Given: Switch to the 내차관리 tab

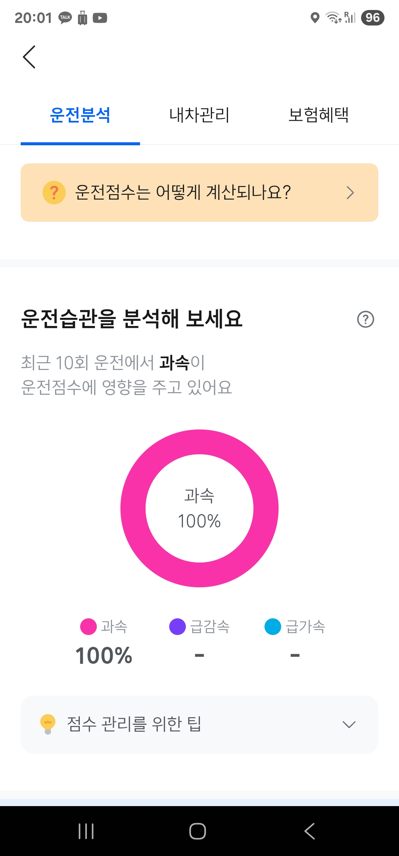Looking at the screenshot, I should 199,115.
